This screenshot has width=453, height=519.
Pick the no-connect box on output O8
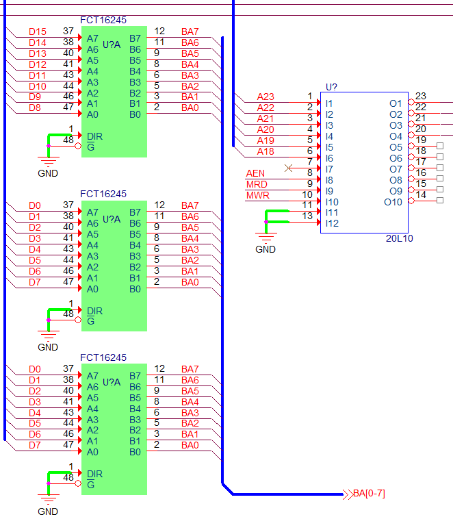coord(440,179)
